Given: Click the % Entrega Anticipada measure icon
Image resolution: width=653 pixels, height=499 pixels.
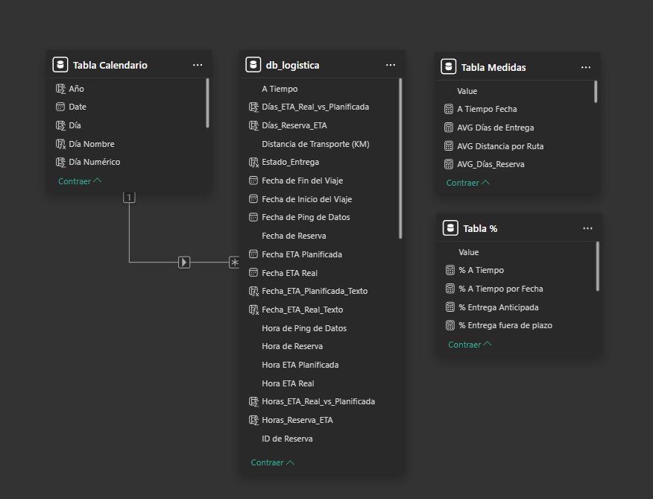Looking at the screenshot, I should coord(450,307).
